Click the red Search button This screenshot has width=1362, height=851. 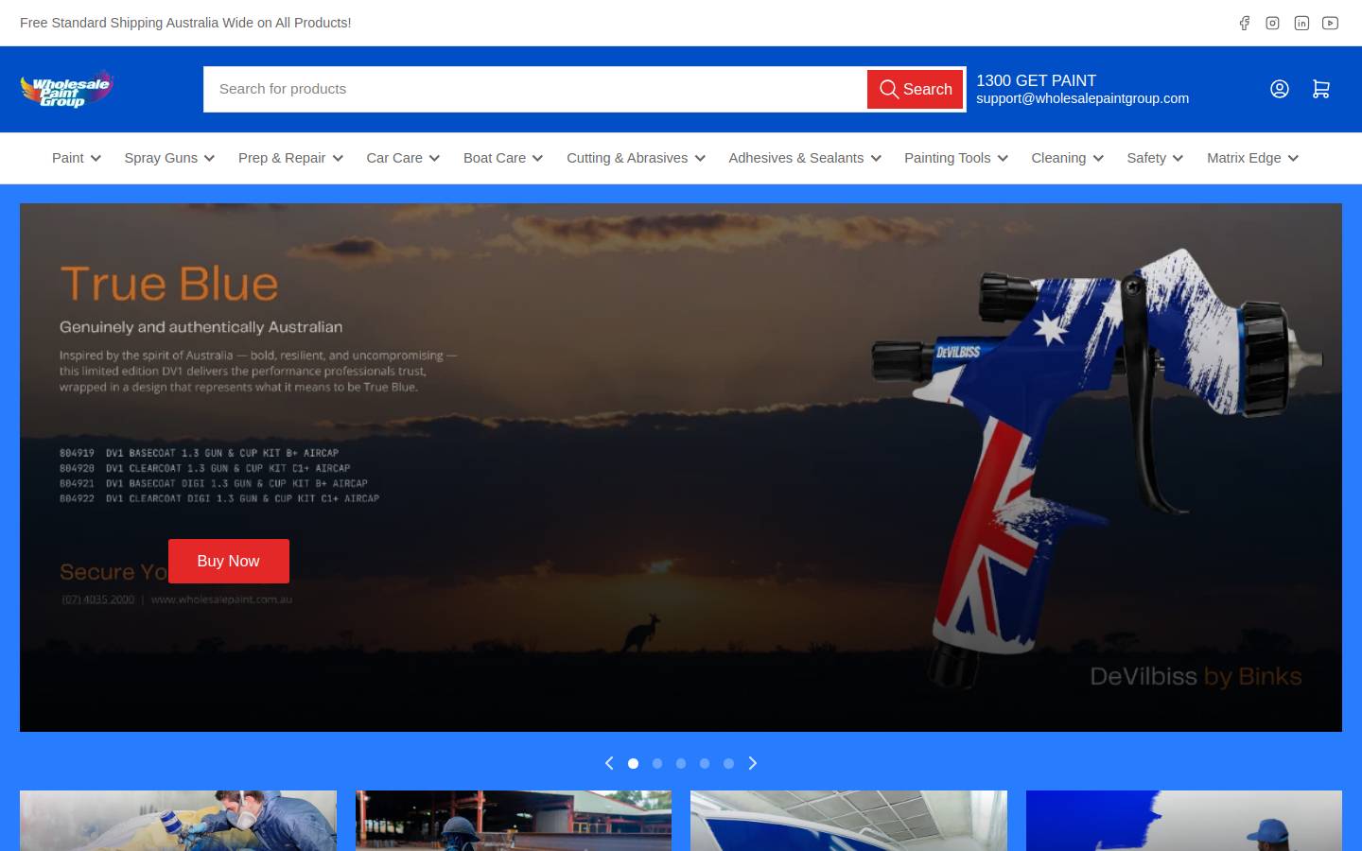pyautogui.click(x=916, y=89)
